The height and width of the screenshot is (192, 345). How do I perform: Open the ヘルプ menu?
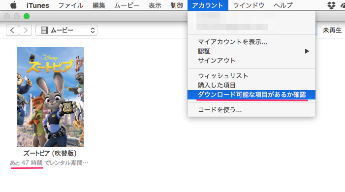(x=283, y=5)
